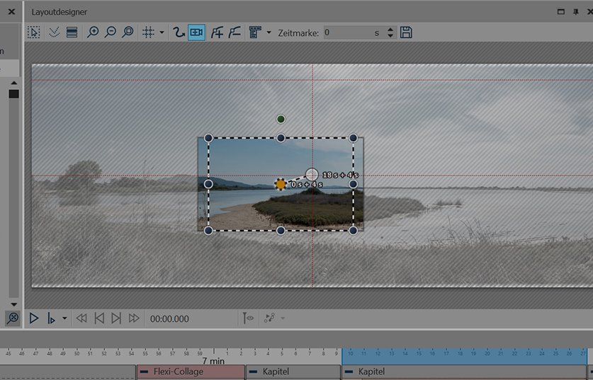
Task: Click the zoom to fit icon
Action: point(128,33)
